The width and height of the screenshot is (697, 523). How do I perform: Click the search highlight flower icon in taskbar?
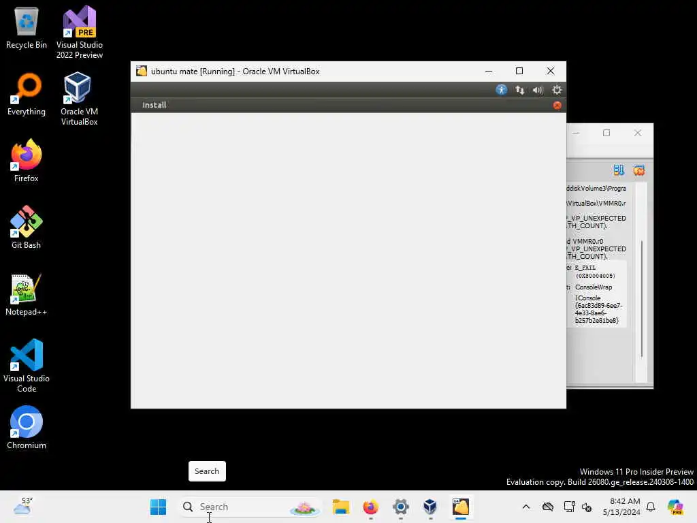304,507
